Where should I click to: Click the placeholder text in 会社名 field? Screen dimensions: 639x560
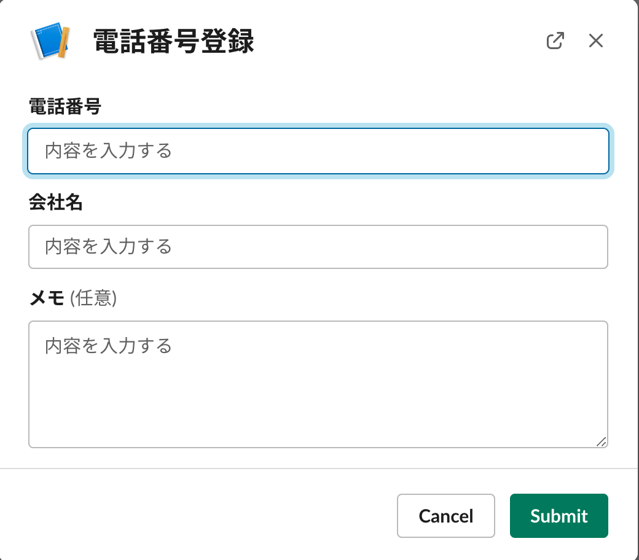pyautogui.click(x=108, y=247)
